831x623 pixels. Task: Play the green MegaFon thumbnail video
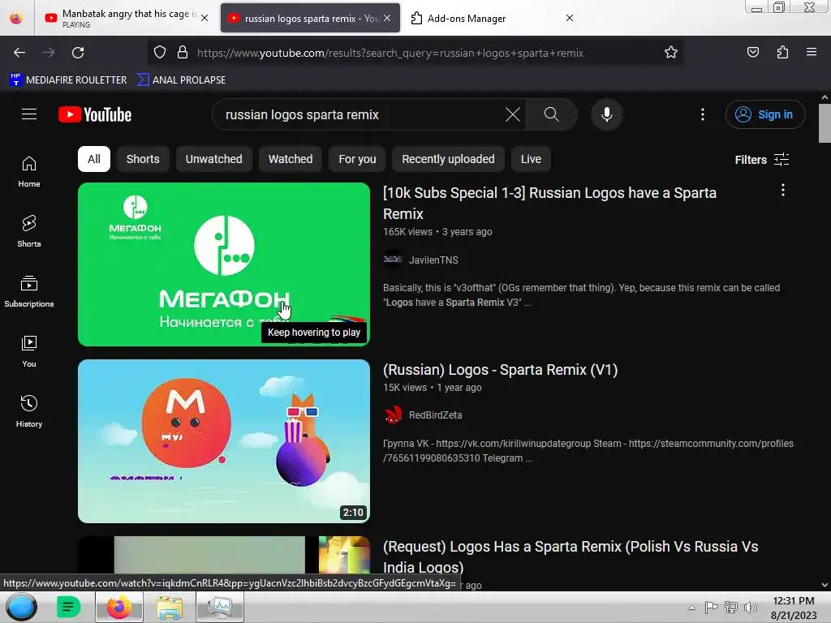coord(224,264)
